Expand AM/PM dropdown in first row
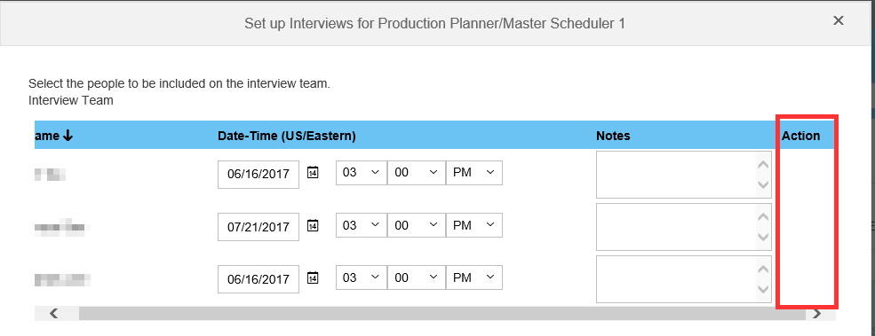Image resolution: width=875 pixels, height=336 pixels. (x=473, y=173)
